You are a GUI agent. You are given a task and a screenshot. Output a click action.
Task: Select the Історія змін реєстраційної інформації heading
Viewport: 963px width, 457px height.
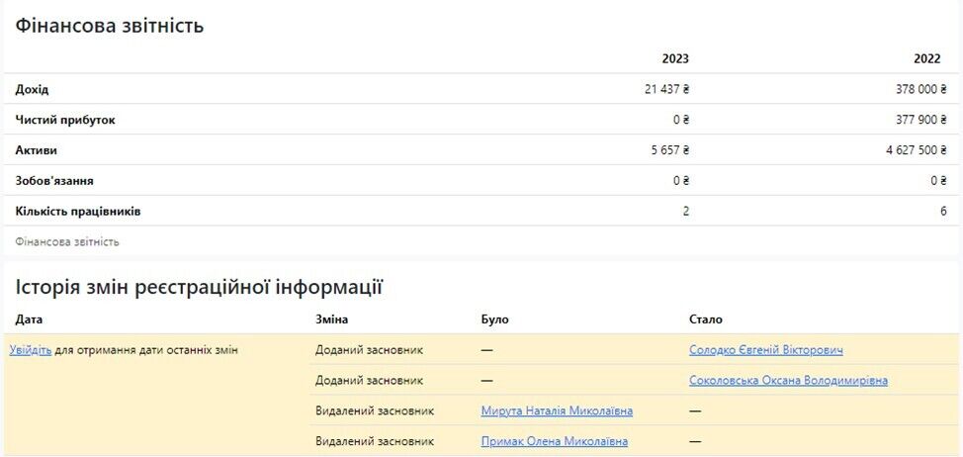coord(199,288)
